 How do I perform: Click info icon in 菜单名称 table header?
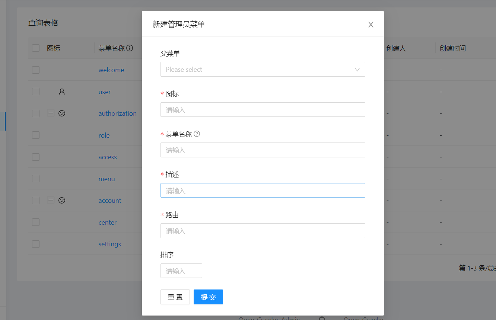point(130,48)
